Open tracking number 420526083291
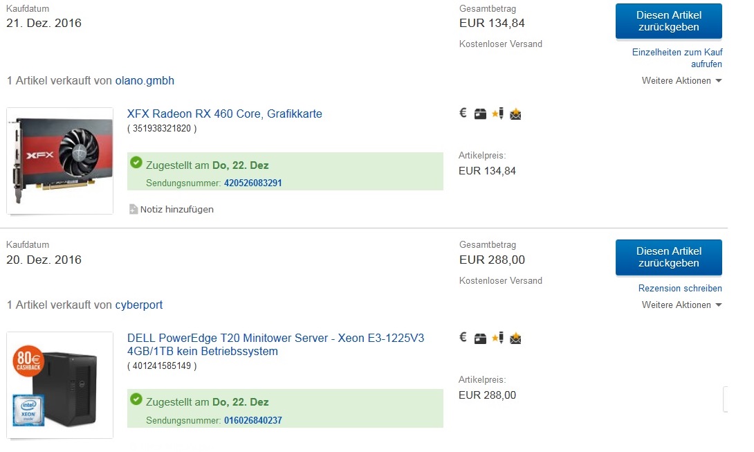This screenshot has height=452, width=754. pyautogui.click(x=252, y=183)
